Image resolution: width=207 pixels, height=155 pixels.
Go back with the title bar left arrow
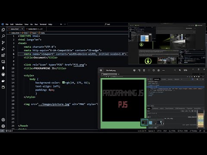[x=61, y=24]
